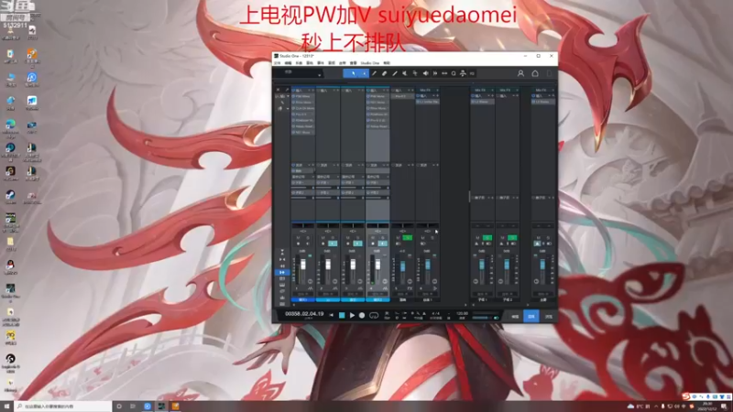This screenshot has height=412, width=733.
Task: Select the Mute tool in the toolbar
Action: point(405,73)
